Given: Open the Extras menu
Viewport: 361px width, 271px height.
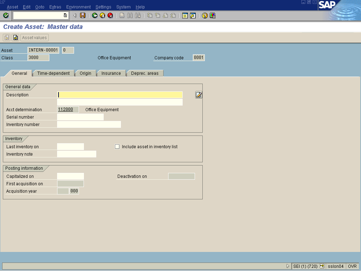Looking at the screenshot, I should pyautogui.click(x=55, y=7).
